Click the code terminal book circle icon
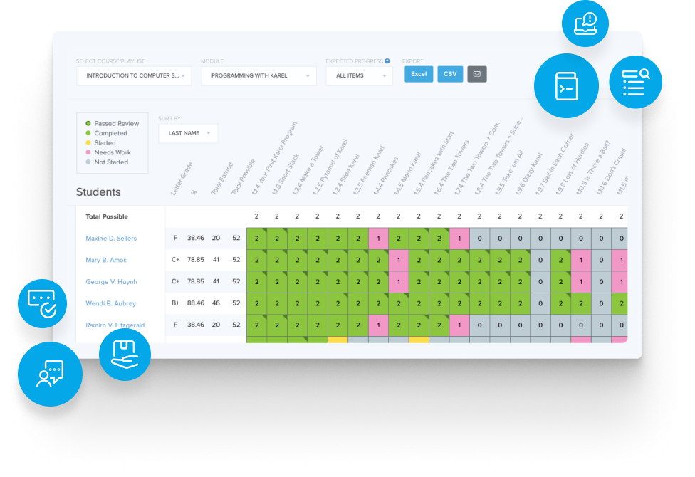The image size is (695, 477). (566, 85)
